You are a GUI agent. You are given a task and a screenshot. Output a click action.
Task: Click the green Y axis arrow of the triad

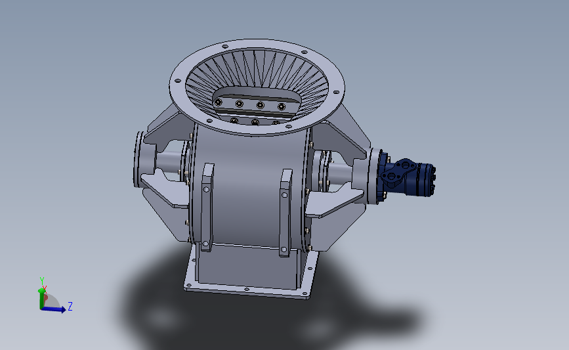tap(41, 299)
